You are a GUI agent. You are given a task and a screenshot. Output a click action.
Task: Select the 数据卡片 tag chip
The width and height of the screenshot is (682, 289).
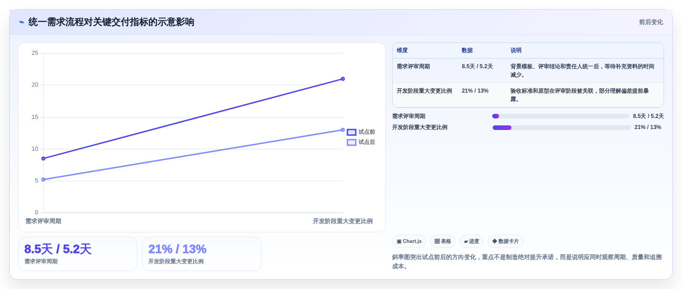[x=506, y=241]
